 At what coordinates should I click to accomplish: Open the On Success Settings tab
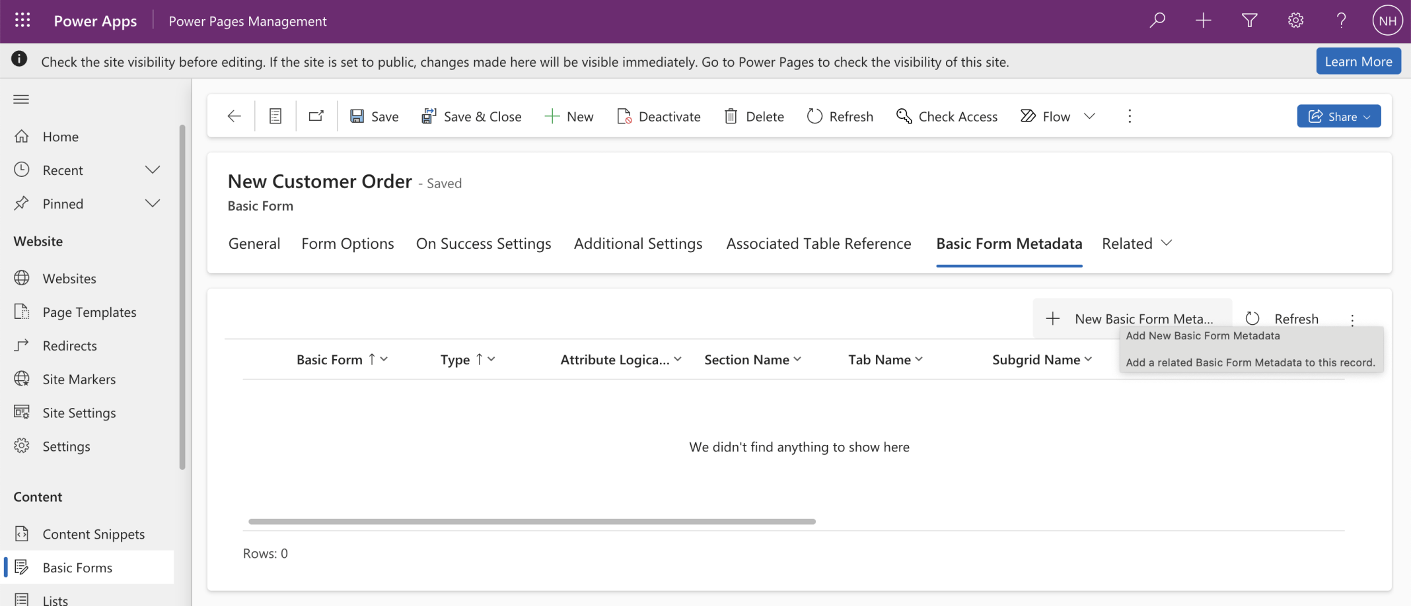(x=483, y=244)
